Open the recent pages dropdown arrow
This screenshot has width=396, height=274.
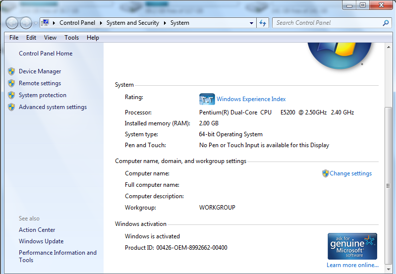click(x=36, y=23)
